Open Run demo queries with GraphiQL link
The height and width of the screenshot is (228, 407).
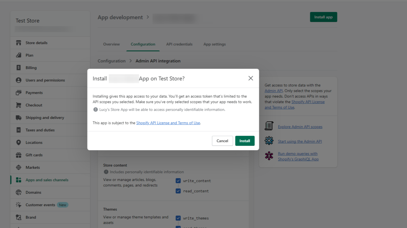coord(298,156)
